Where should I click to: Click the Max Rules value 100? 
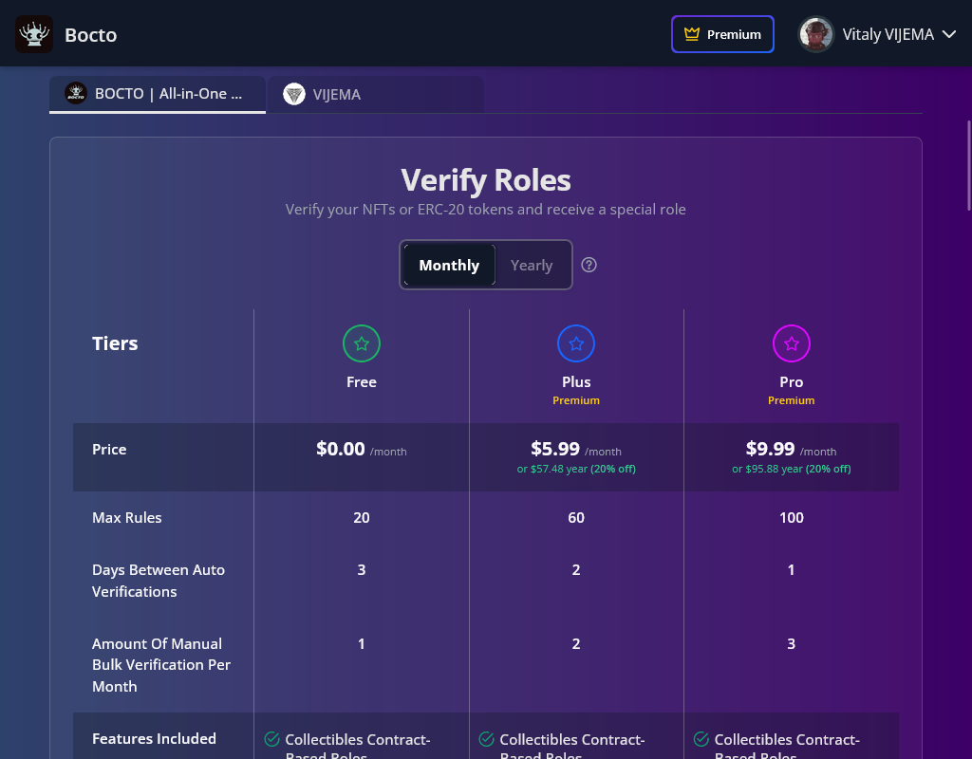click(791, 517)
